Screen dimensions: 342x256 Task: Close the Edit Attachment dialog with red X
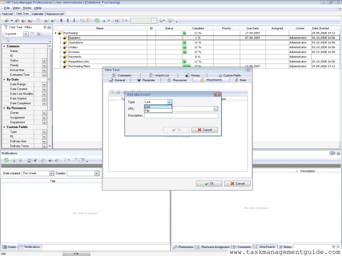(x=217, y=94)
